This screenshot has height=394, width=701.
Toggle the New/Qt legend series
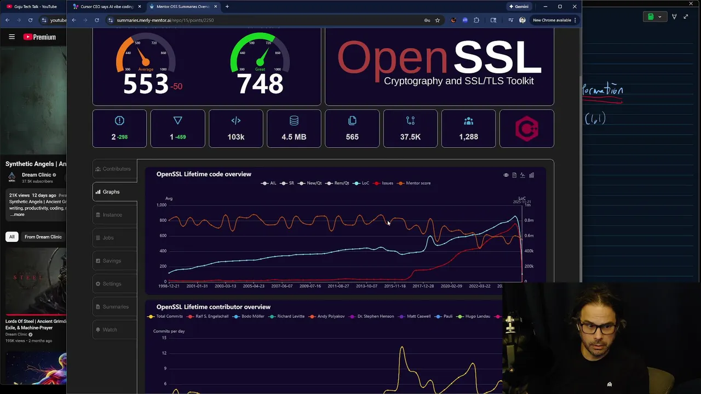[x=310, y=183]
